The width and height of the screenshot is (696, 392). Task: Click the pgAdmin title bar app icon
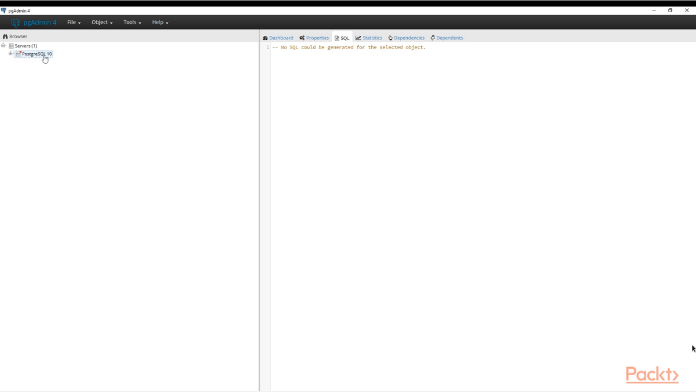click(x=3, y=10)
